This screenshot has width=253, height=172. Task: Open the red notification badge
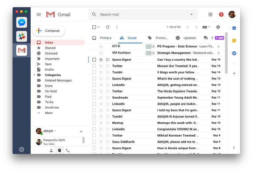point(221,15)
